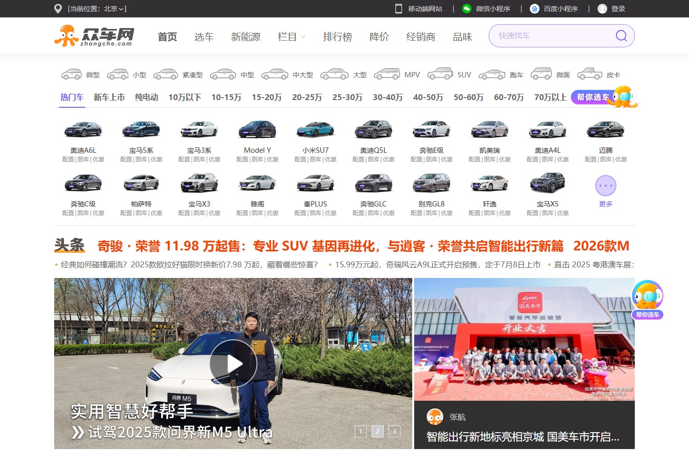Switch to the 新车上市 tab
This screenshot has width=689, height=451.
click(x=109, y=97)
